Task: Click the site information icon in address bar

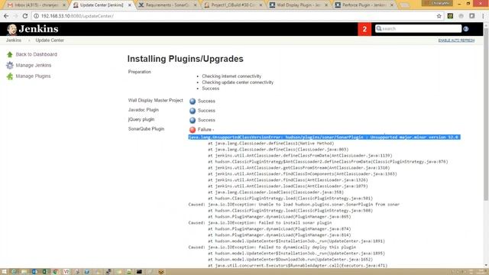Action: [36, 16]
